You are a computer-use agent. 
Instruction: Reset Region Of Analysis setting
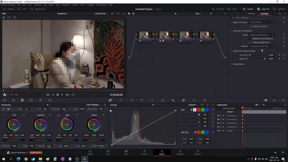tap(284, 22)
